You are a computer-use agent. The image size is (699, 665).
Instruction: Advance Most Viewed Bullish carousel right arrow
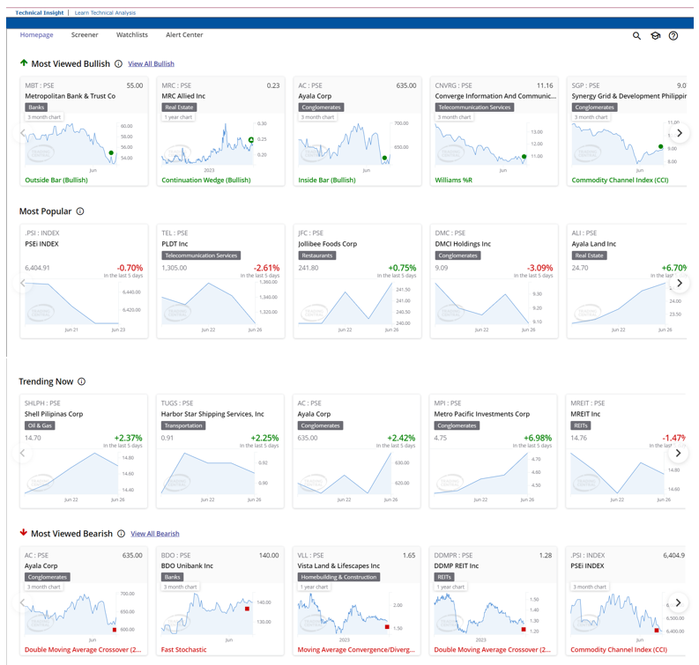680,133
